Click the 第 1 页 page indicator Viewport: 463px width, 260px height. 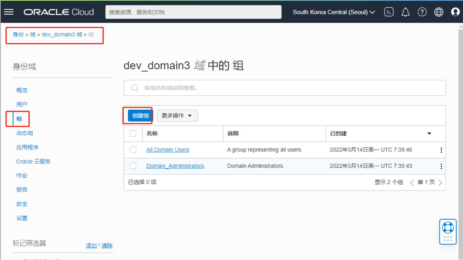click(x=426, y=182)
